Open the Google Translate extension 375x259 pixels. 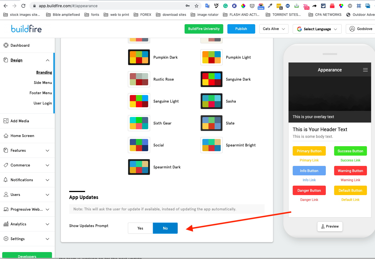[x=208, y=6]
